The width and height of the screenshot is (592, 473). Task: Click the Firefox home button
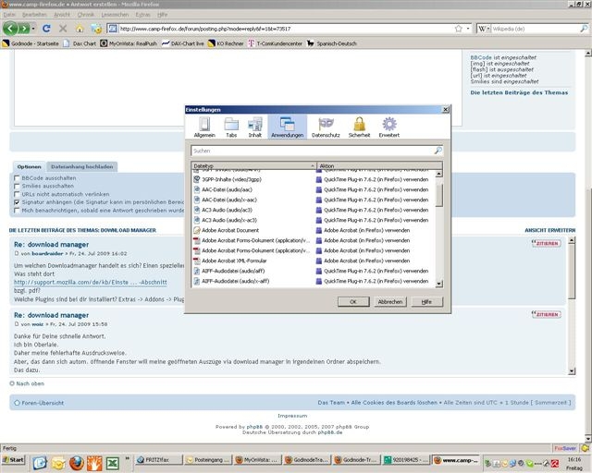pos(80,29)
